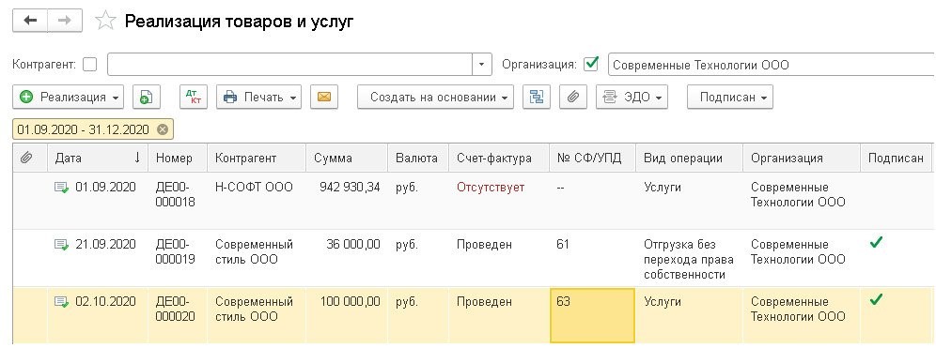
Task: Remove the 01.09.2020 - 31.12.2020 date filter
Action: (163, 129)
